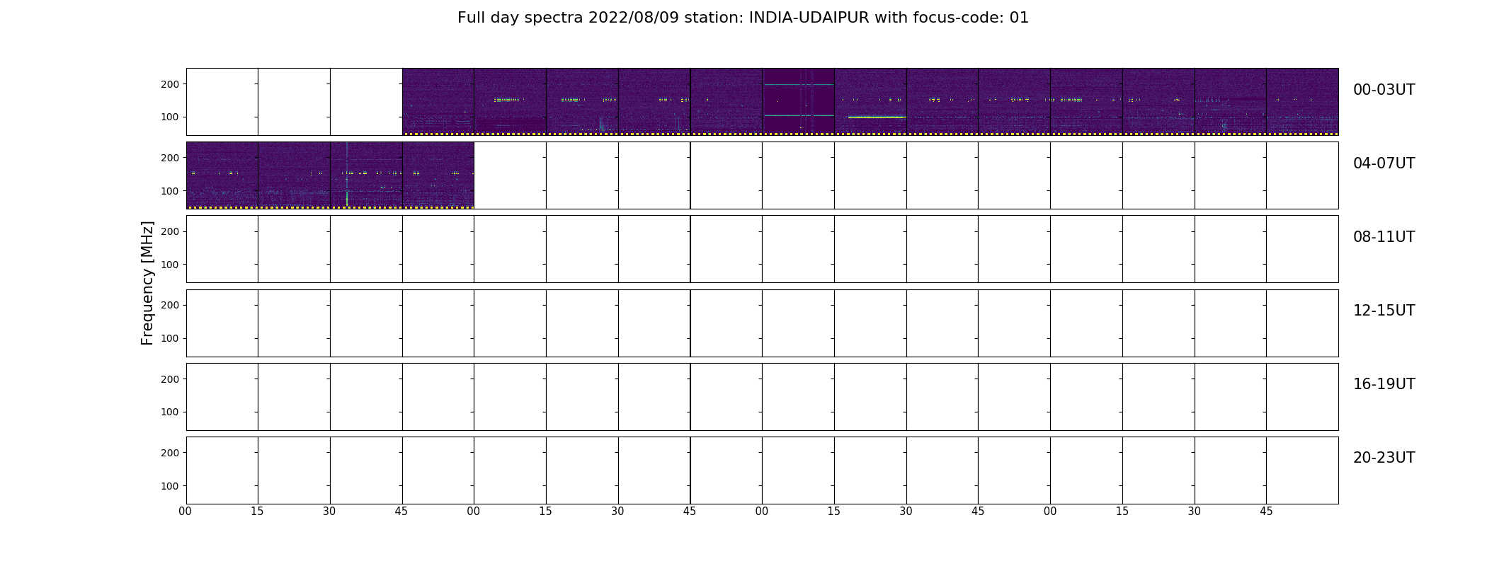Click the 04-07UT panel with bright vertical streak
The height and width of the screenshot is (566, 1487).
tap(366, 175)
